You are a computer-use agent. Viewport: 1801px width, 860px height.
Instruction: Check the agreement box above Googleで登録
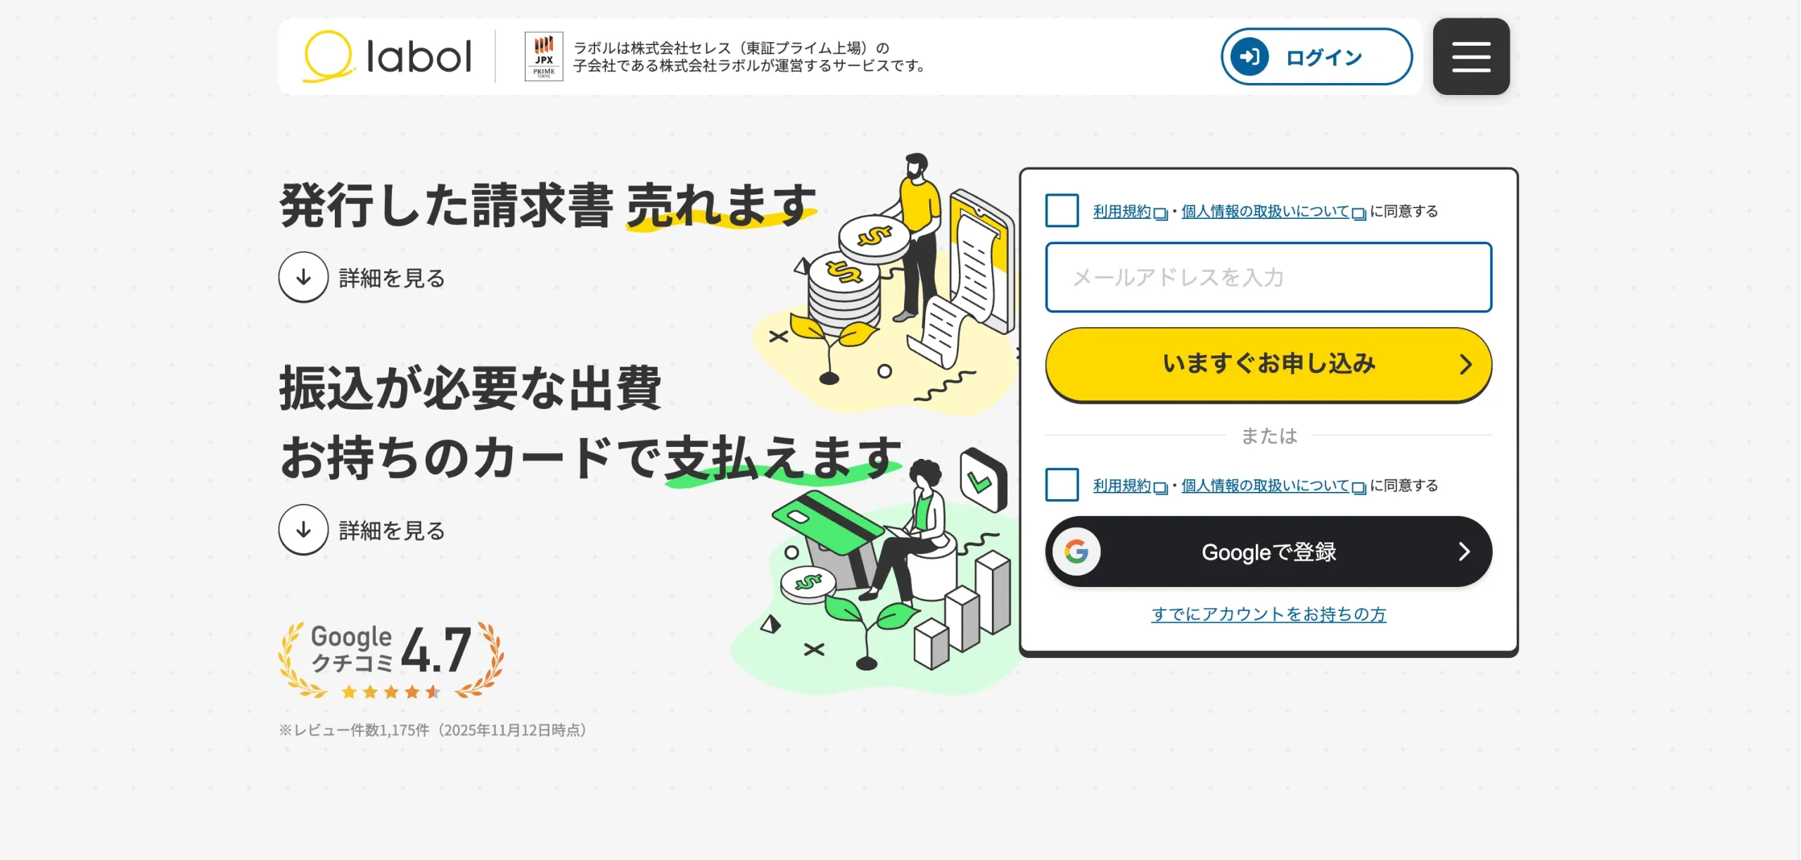pyautogui.click(x=1062, y=485)
